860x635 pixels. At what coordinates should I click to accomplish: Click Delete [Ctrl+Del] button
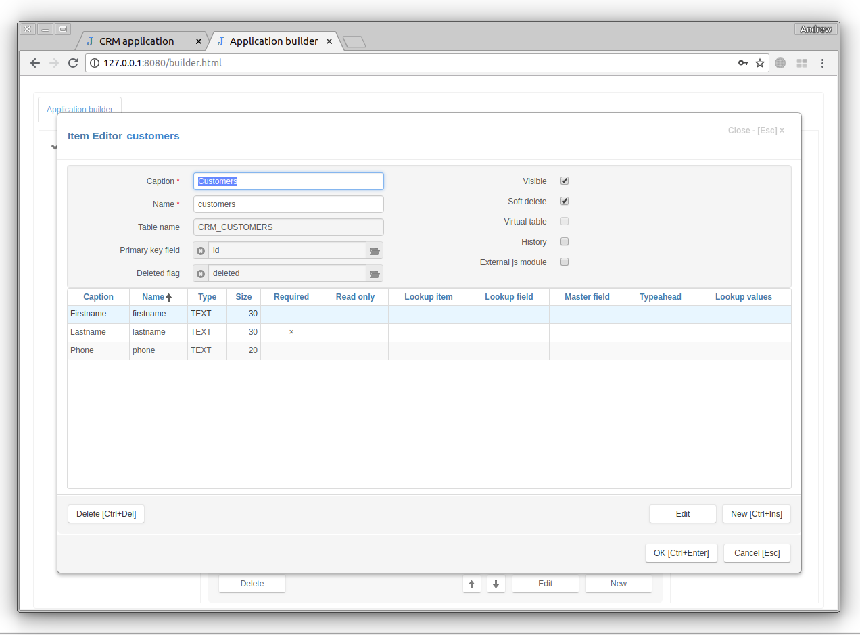106,514
